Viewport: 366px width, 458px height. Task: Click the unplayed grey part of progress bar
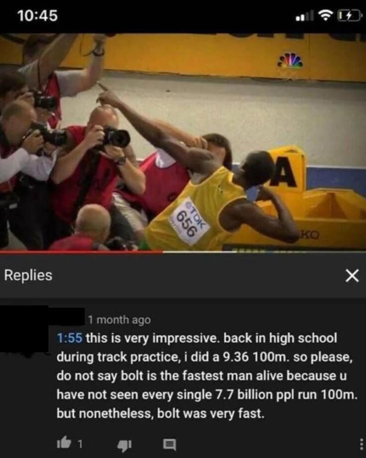click(x=264, y=251)
